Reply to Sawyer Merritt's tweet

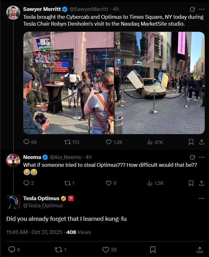27,142
